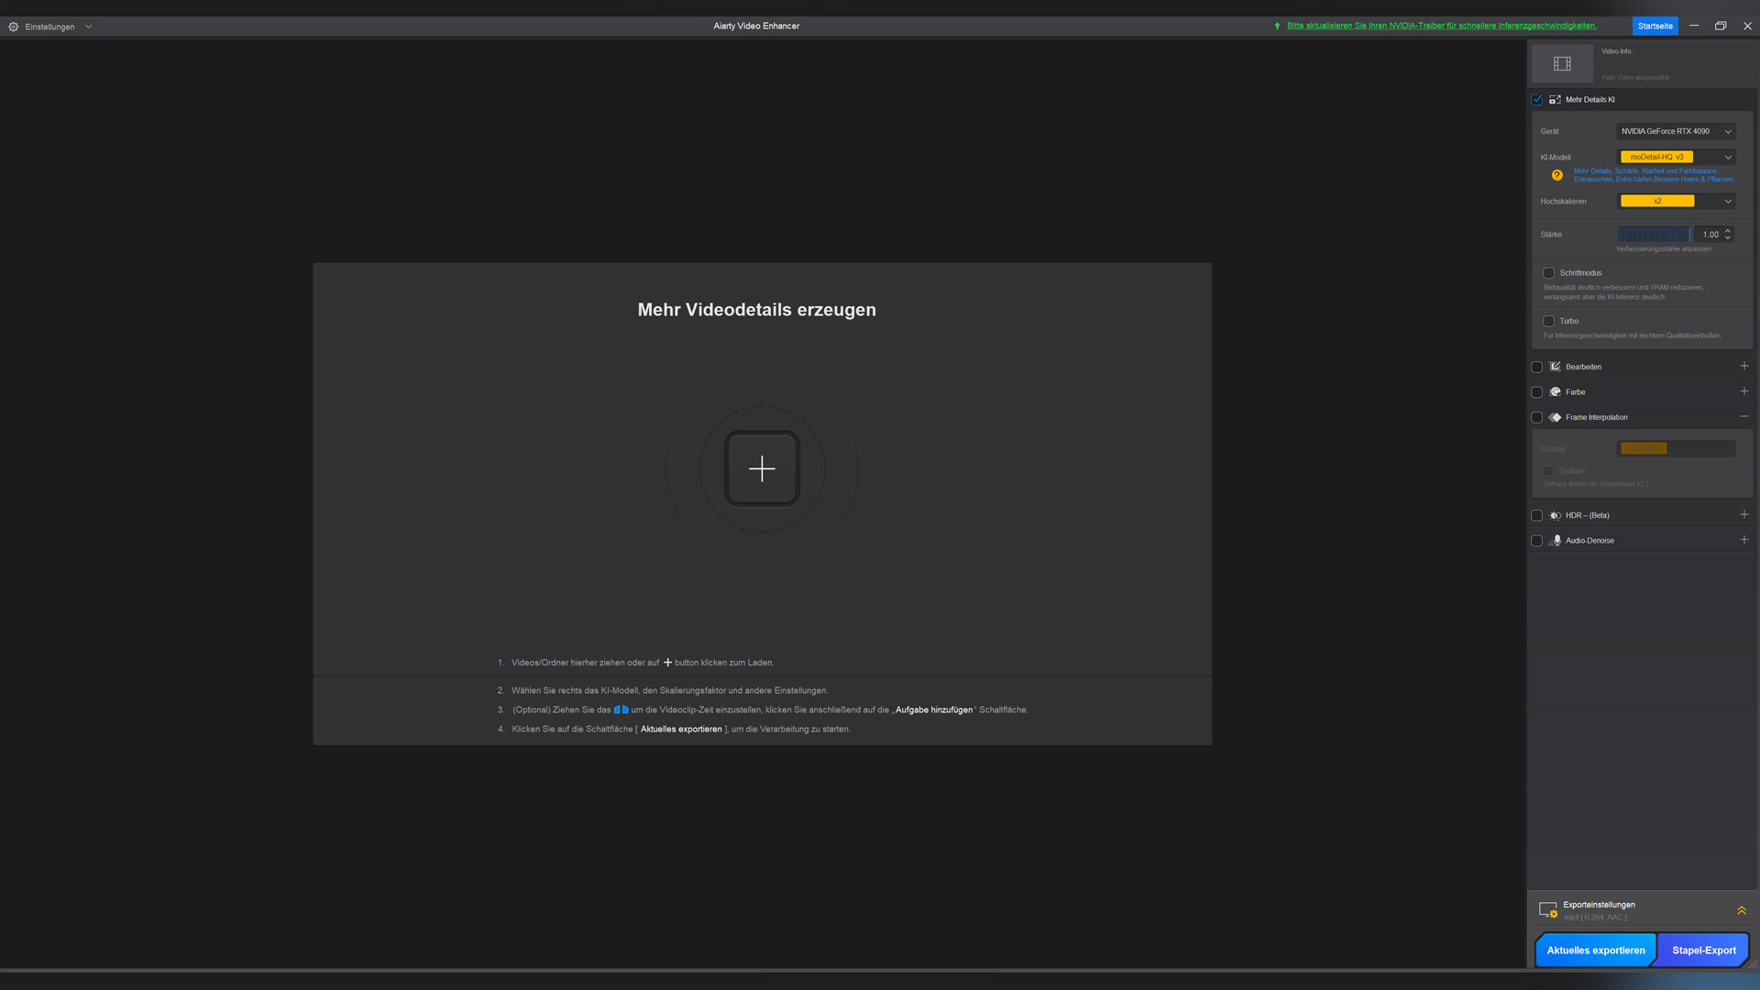1760x990 pixels.
Task: Click the Exporteinstellungen monitor gear icon
Action: 1547,910
